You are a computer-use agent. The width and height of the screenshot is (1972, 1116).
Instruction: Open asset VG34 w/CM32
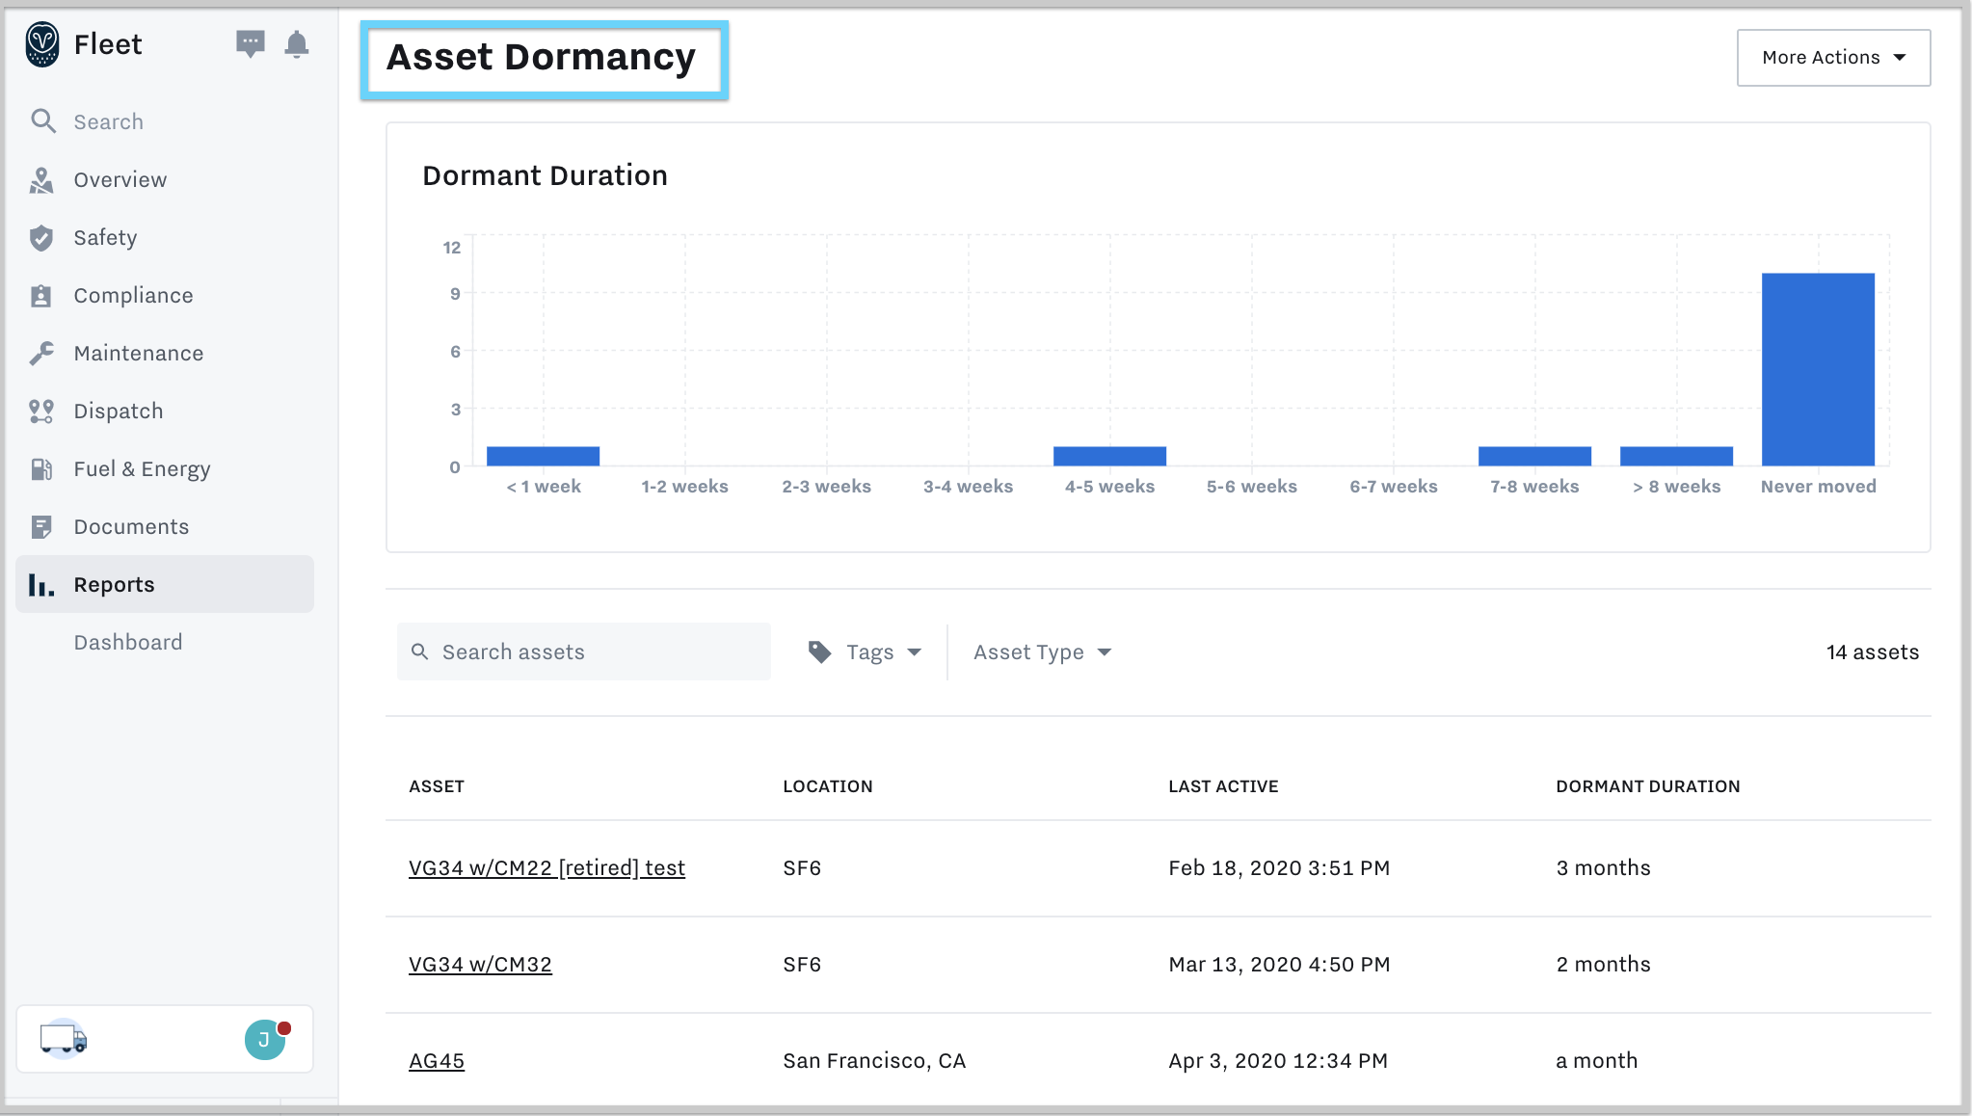click(480, 965)
